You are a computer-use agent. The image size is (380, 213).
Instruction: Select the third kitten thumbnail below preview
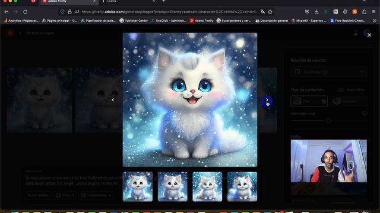[207, 187]
